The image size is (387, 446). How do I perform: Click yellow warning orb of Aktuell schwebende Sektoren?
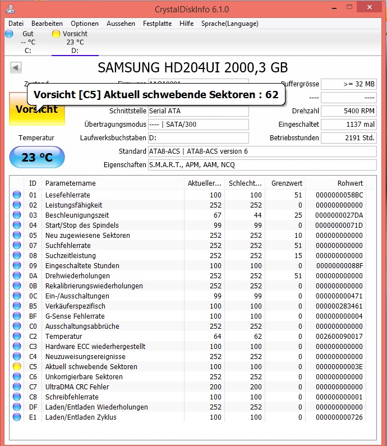pos(17,367)
